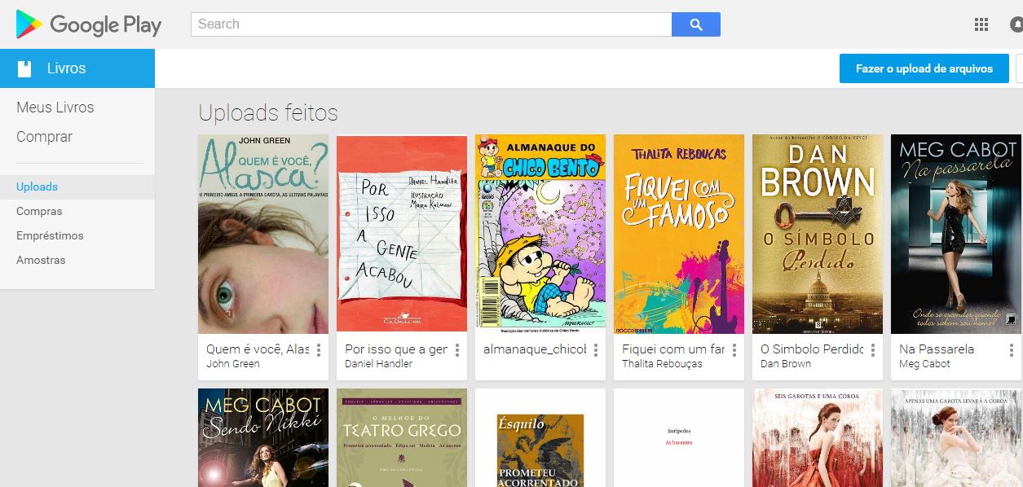Open the Ésquilo Prometeu Acorrentado cover
Image resolution: width=1023 pixels, height=487 pixels.
point(540,450)
